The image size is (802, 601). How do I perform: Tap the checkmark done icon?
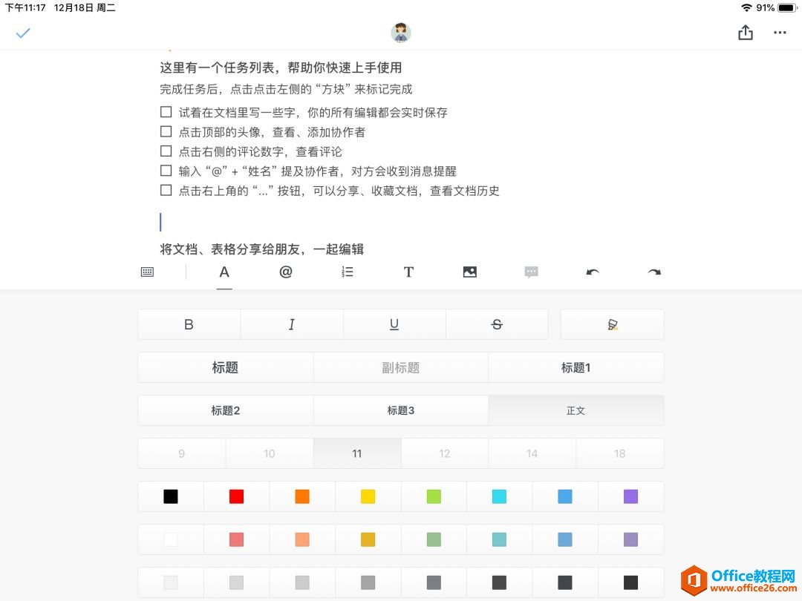point(23,33)
